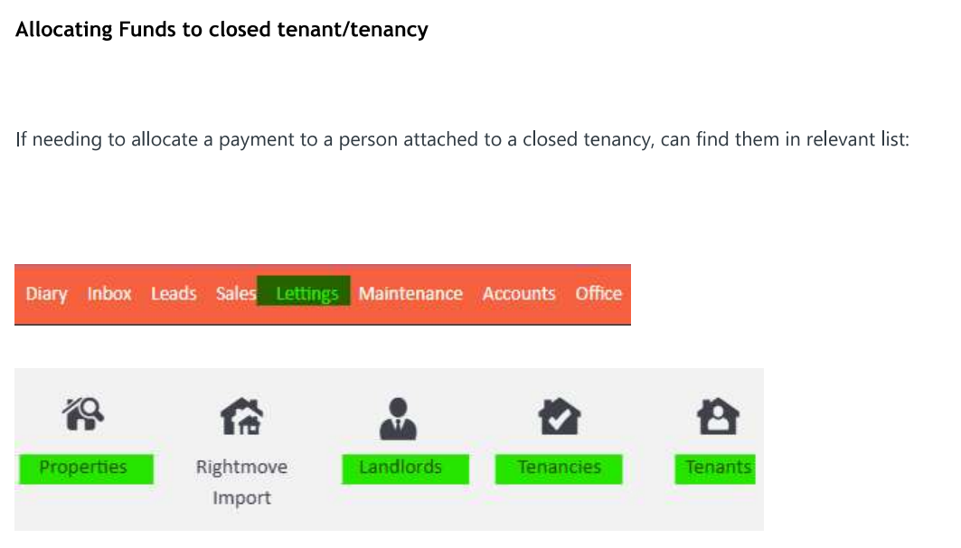The height and width of the screenshot is (548, 961).
Task: Navigate to the Accounts menu
Action: (519, 294)
